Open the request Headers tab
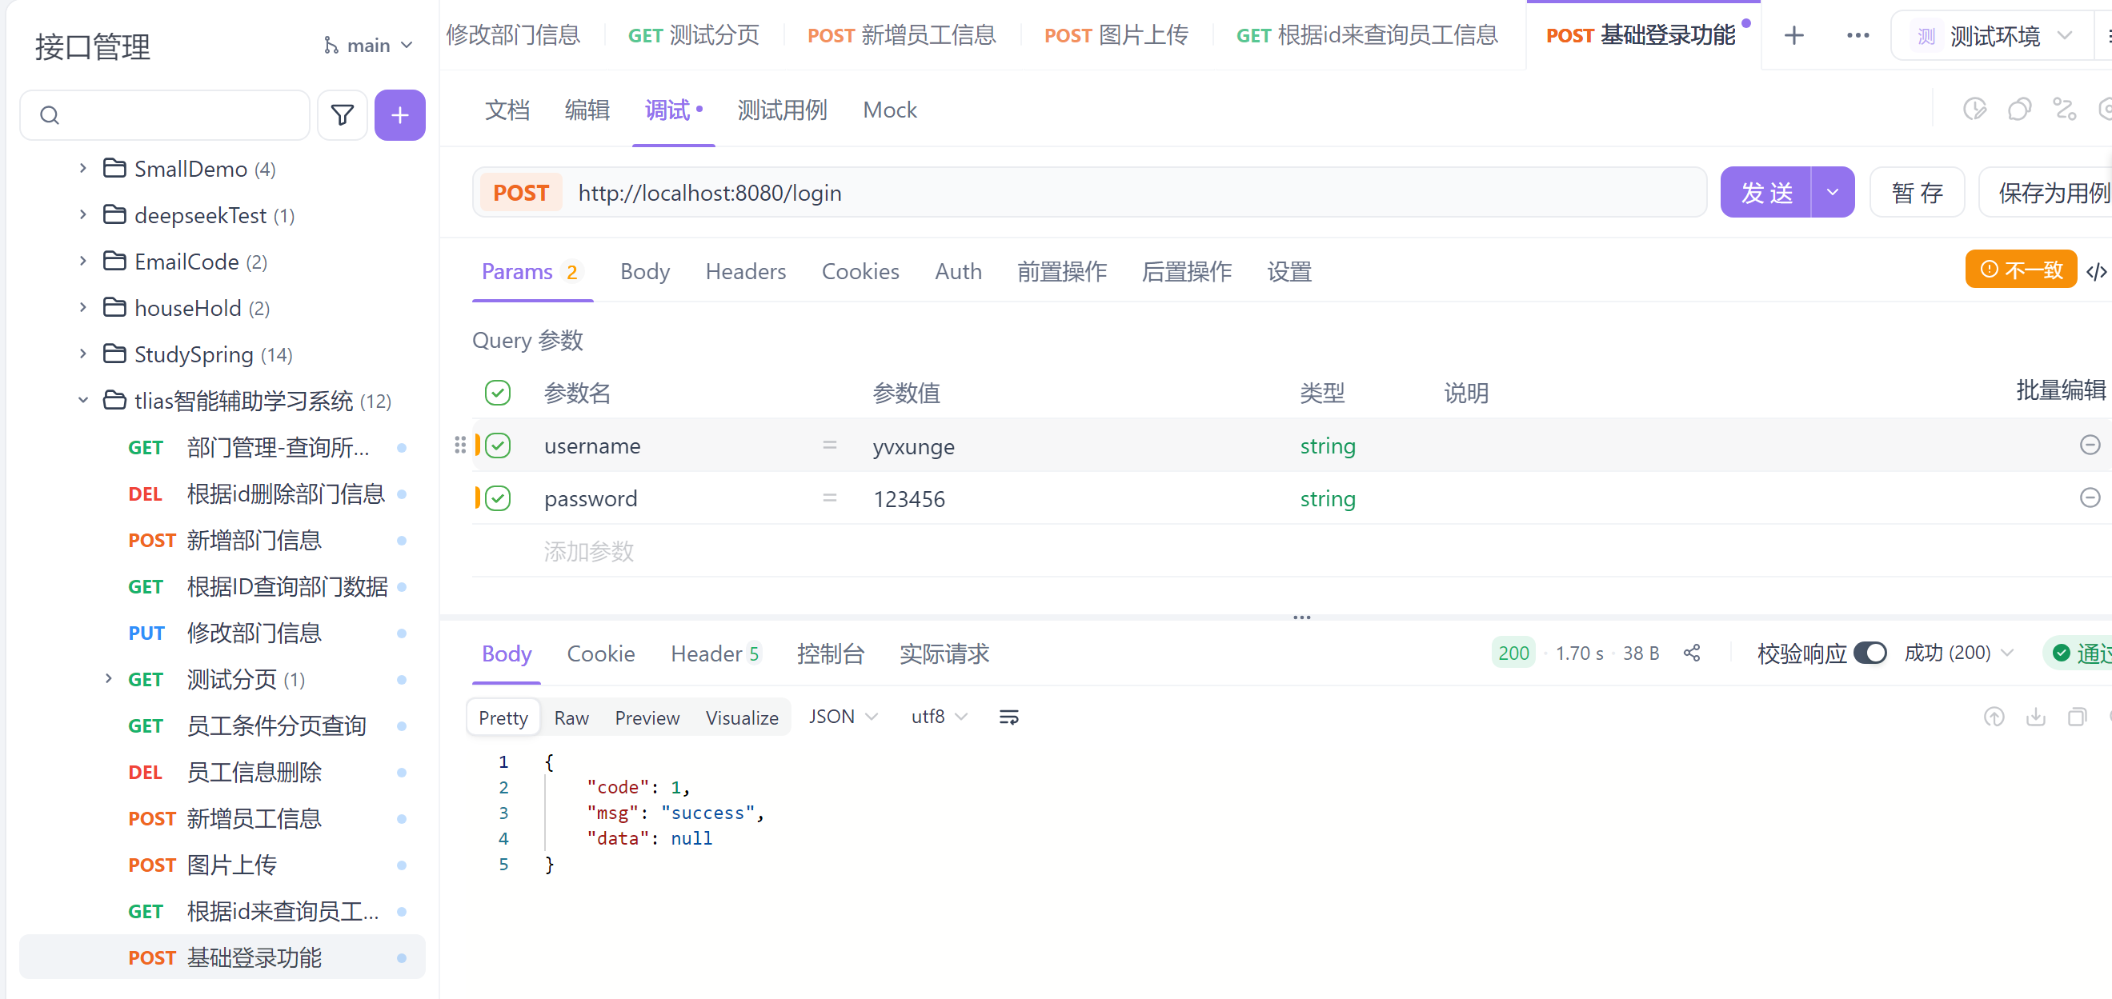The width and height of the screenshot is (2112, 999). click(745, 271)
